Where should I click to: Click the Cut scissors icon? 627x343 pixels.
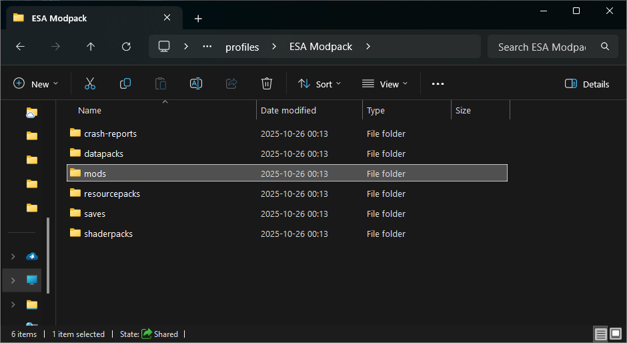tap(90, 84)
